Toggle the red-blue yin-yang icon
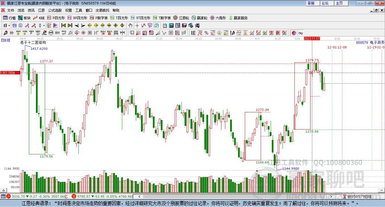 tap(294, 33)
